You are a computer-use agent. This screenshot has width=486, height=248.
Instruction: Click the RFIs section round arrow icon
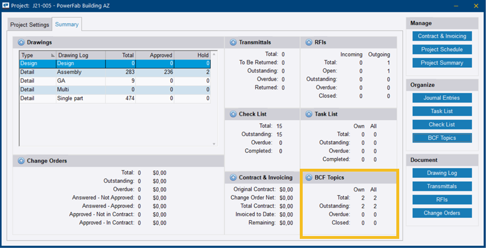pos(308,42)
